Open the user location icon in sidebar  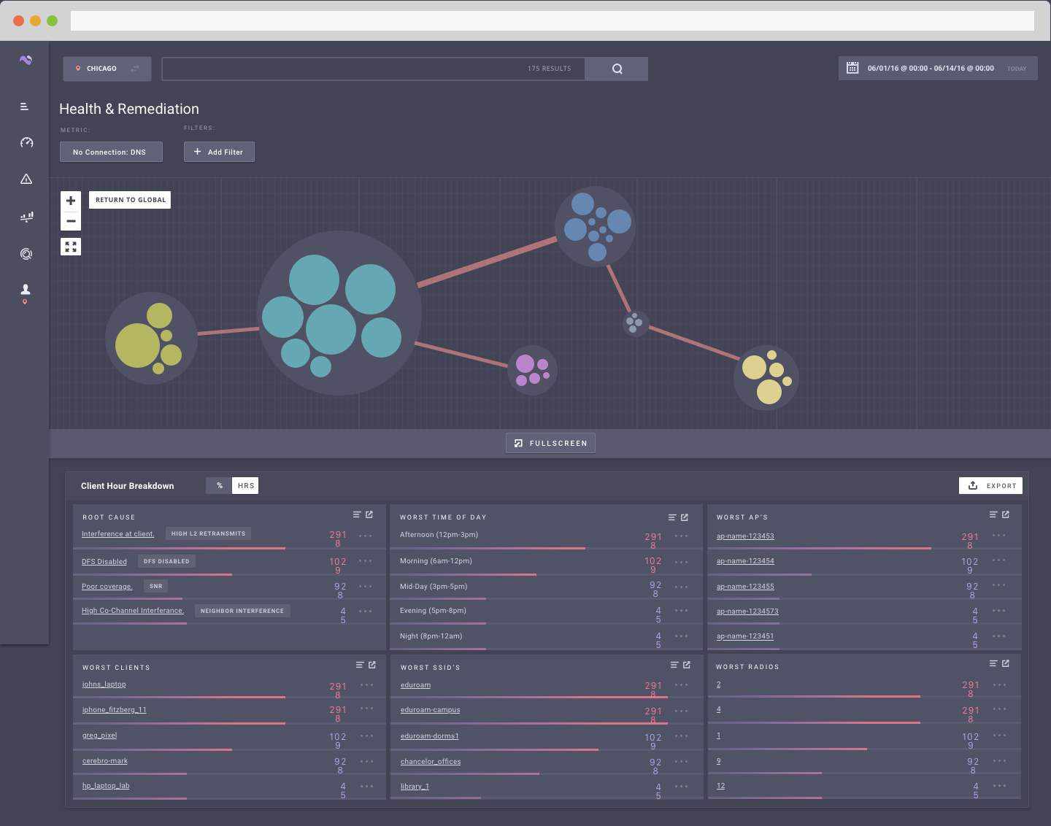click(26, 293)
